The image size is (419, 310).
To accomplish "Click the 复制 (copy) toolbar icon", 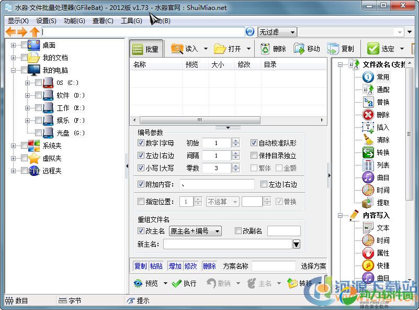I will (x=333, y=49).
